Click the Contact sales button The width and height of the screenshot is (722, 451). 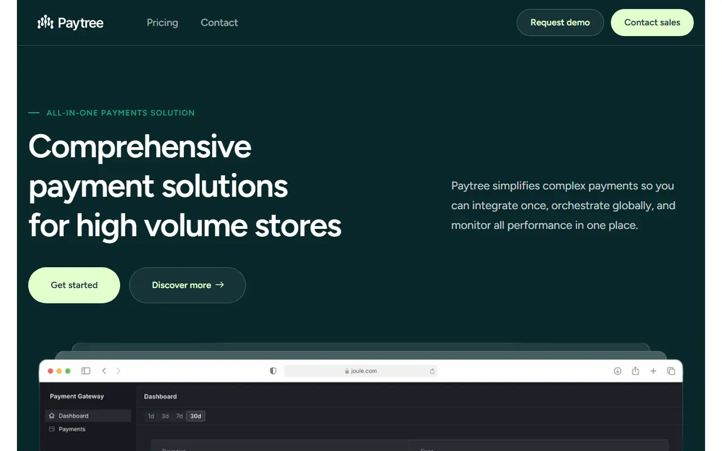(652, 23)
